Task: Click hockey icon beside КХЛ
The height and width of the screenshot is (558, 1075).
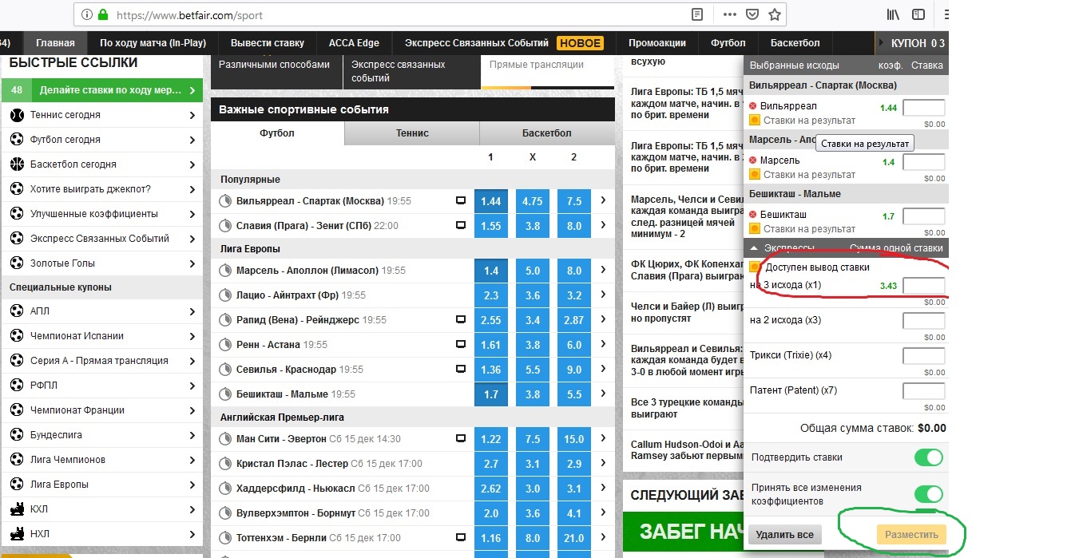Action: 17,509
